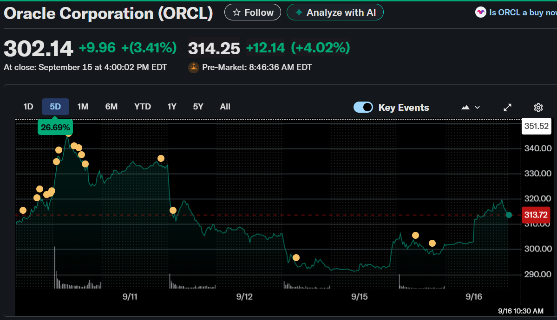Select the All chart range

pyautogui.click(x=225, y=107)
